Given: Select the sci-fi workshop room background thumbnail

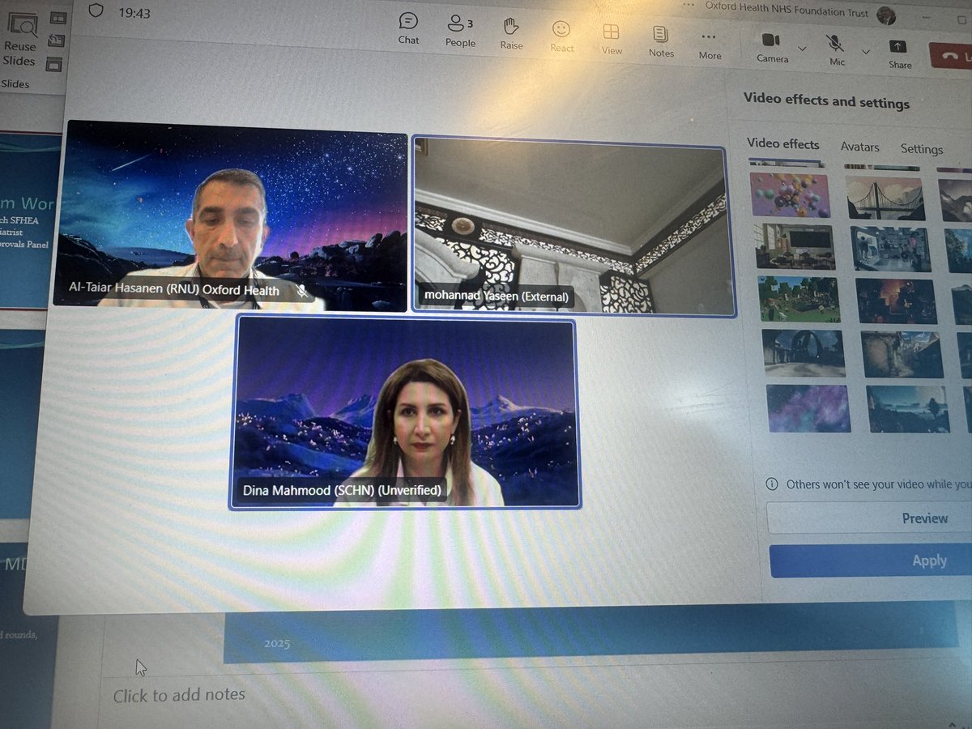Looking at the screenshot, I should tap(890, 249).
